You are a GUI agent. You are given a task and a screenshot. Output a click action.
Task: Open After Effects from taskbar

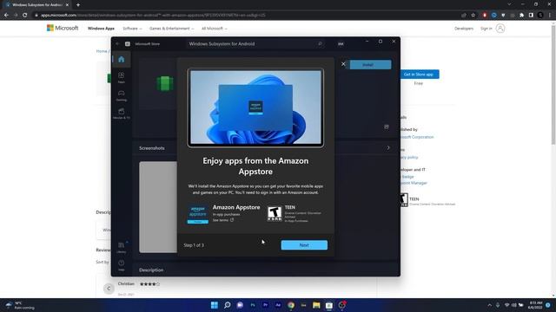(x=278, y=305)
